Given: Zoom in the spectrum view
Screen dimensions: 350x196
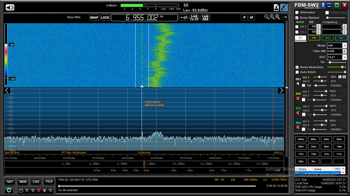Looking at the screenshot, I should [x=272, y=17].
